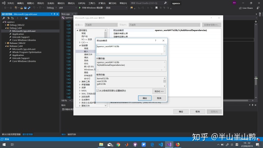
Task: Click the Live Share button
Action: pyautogui.click(x=246, y=8)
